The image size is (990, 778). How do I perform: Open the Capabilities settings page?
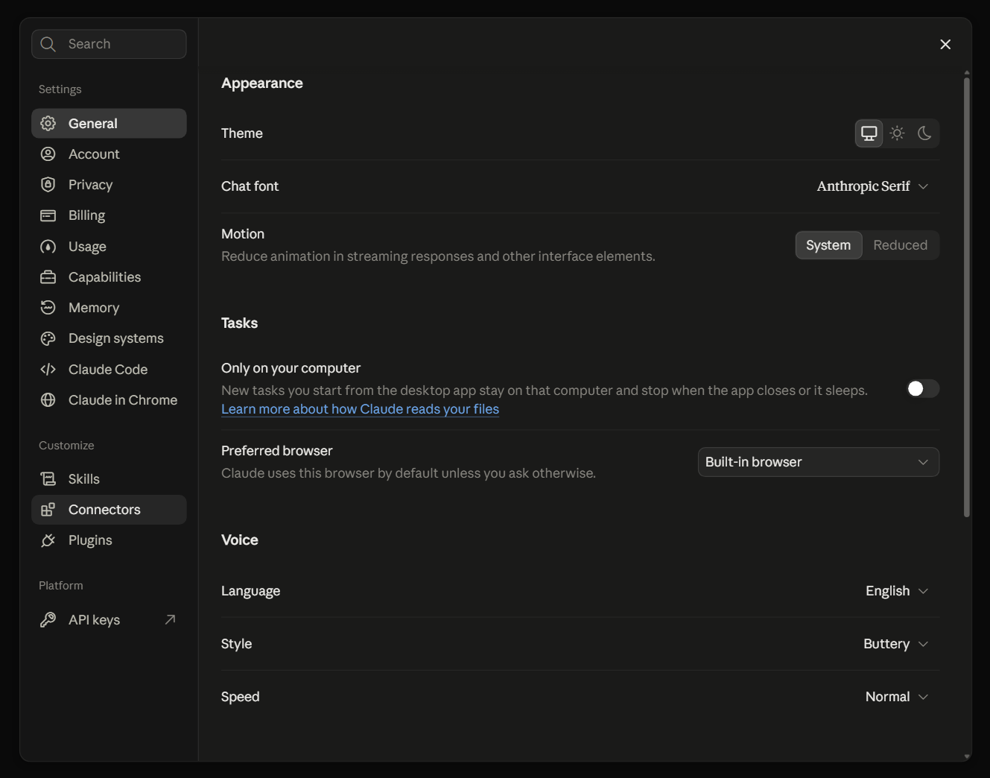point(109,276)
